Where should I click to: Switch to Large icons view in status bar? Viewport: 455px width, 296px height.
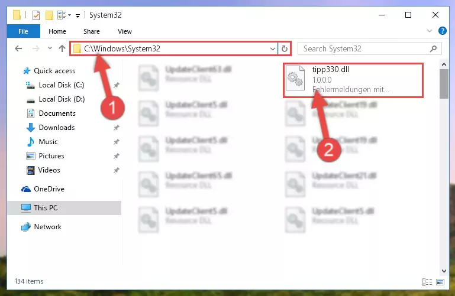point(440,282)
